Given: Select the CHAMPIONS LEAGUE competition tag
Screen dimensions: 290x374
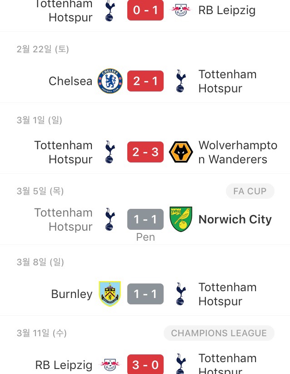Looking at the screenshot, I should point(219,334).
